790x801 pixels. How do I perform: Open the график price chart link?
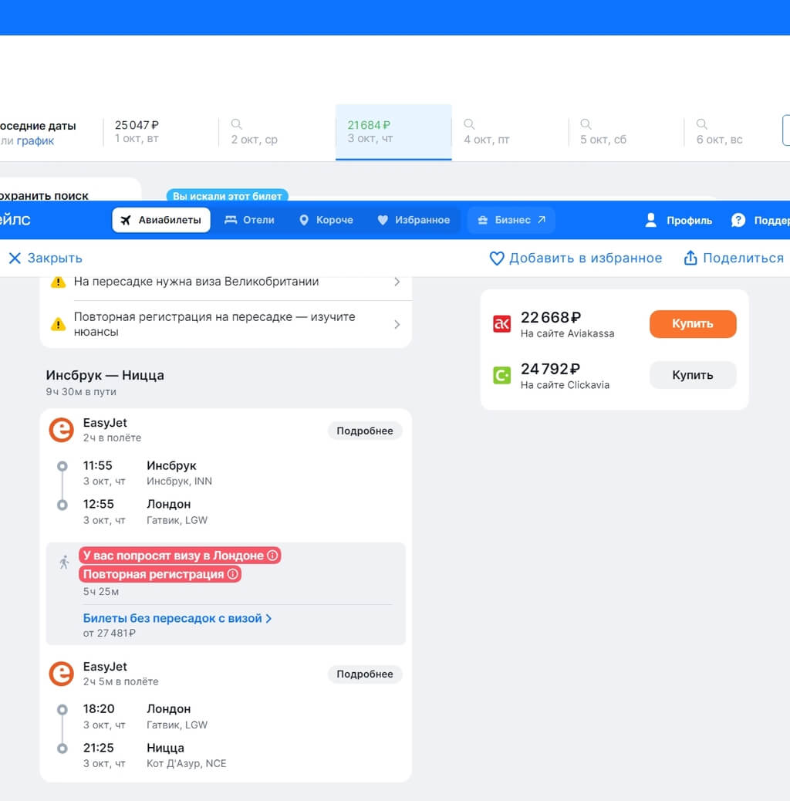coord(35,140)
